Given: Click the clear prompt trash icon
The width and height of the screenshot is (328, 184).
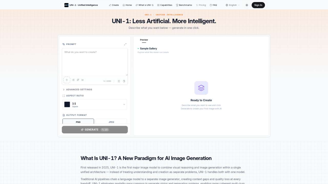Looking at the screenshot, I should click(124, 81).
